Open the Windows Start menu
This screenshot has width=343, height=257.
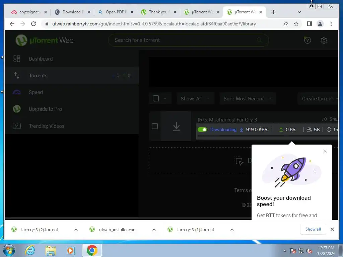click(x=9, y=250)
